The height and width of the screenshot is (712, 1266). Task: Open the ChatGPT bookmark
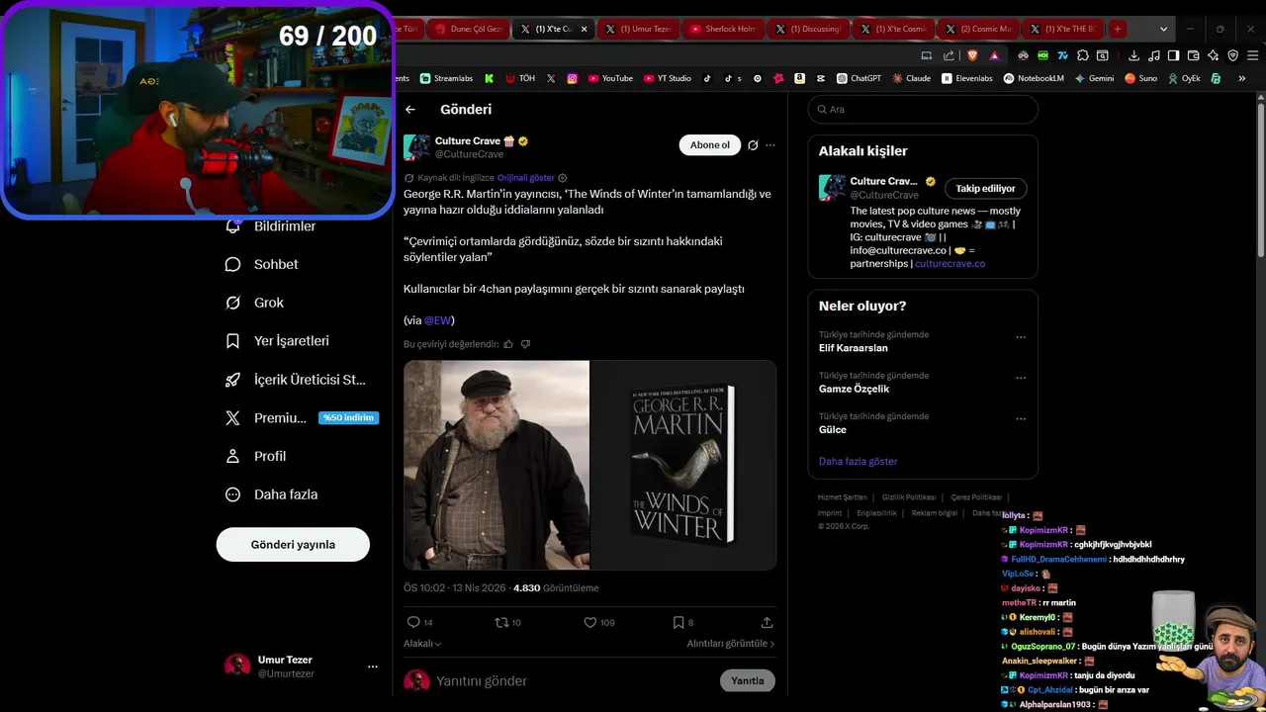tap(859, 78)
